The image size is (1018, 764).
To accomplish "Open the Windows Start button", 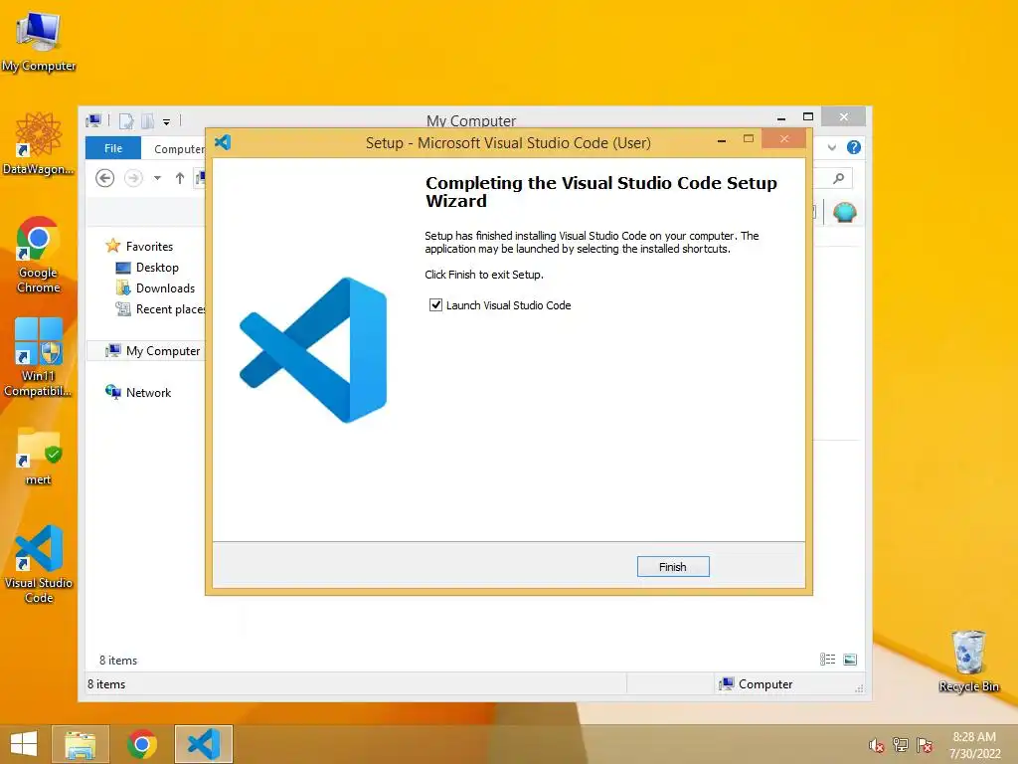I will pos(24,744).
